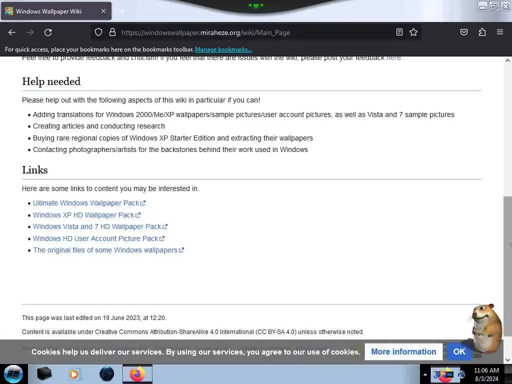Click the speaker tray icon
Image resolution: width=512 pixels, height=384 pixels.
pyautogui.click(x=461, y=374)
